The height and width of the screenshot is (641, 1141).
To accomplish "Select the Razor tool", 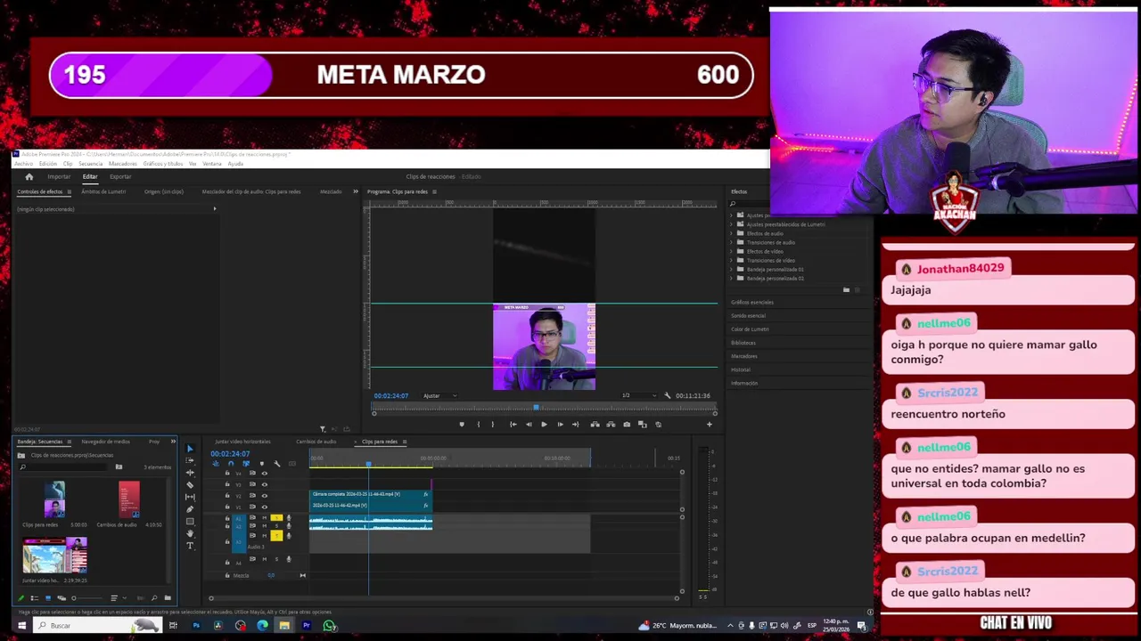I will (190, 485).
